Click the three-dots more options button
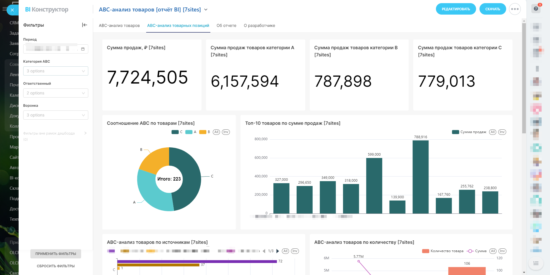 [x=515, y=9]
